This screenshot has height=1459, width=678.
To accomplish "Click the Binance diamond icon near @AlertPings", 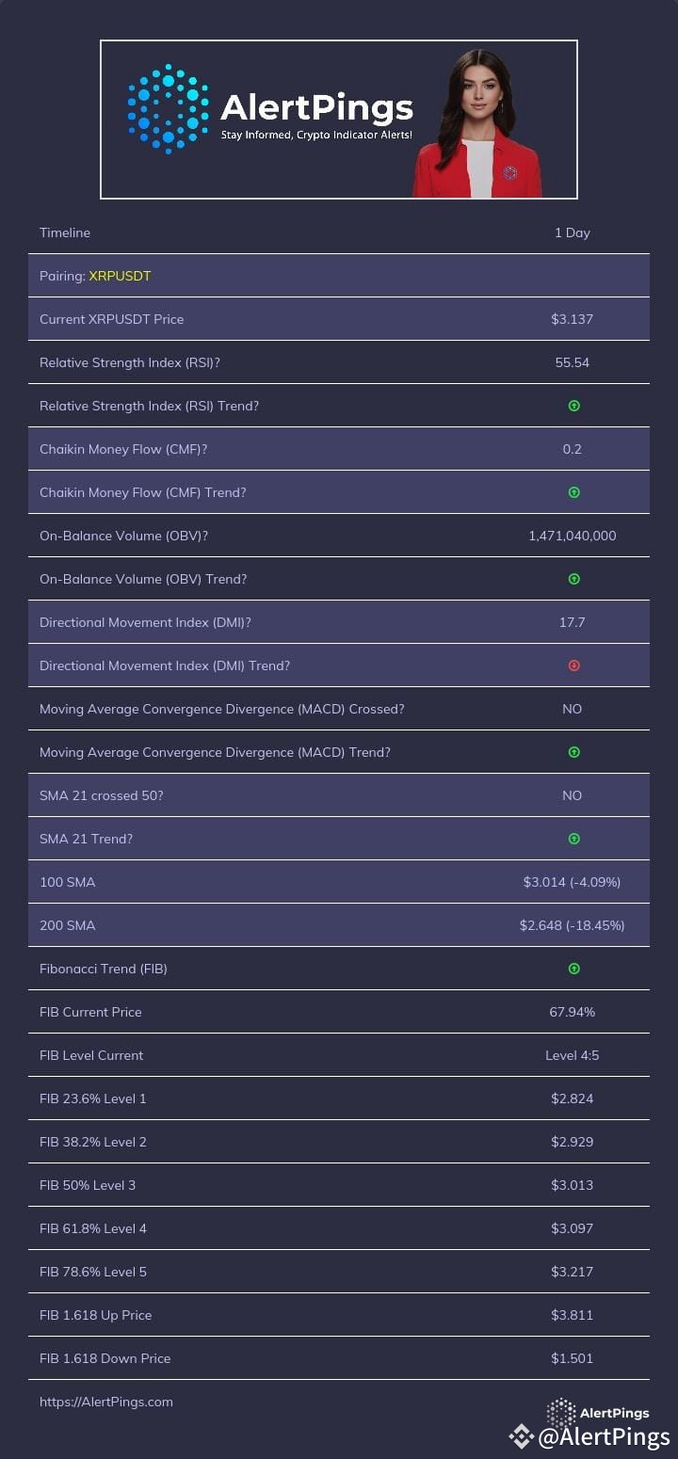I will click(521, 1436).
